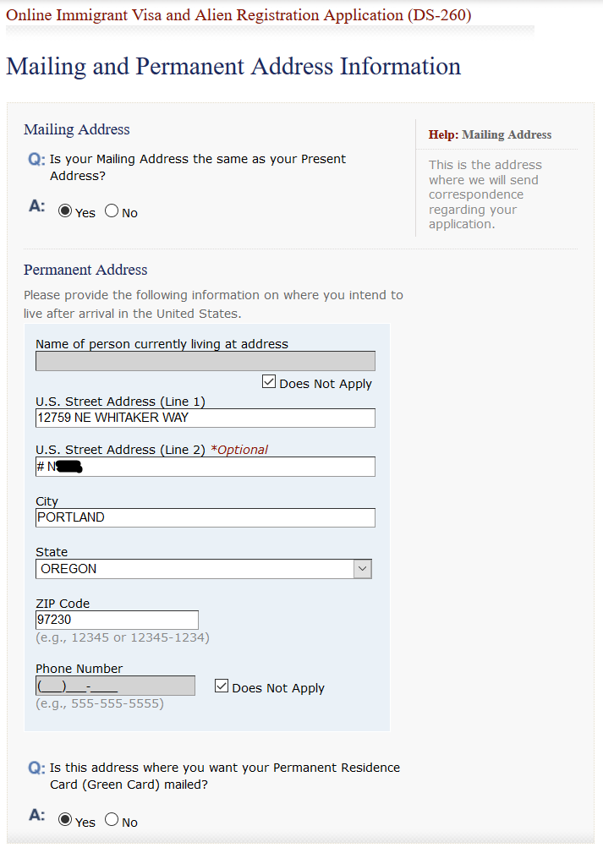Viewport: 603px width, 853px height.
Task: Click the U.S. Street Address Line 2 field
Action: point(206,467)
